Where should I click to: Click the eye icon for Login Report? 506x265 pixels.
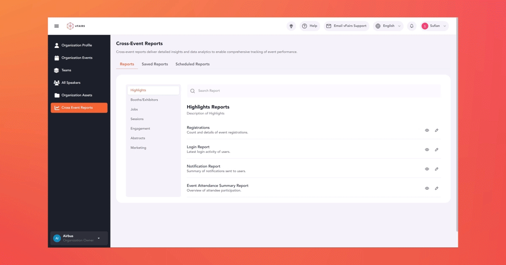(427, 150)
